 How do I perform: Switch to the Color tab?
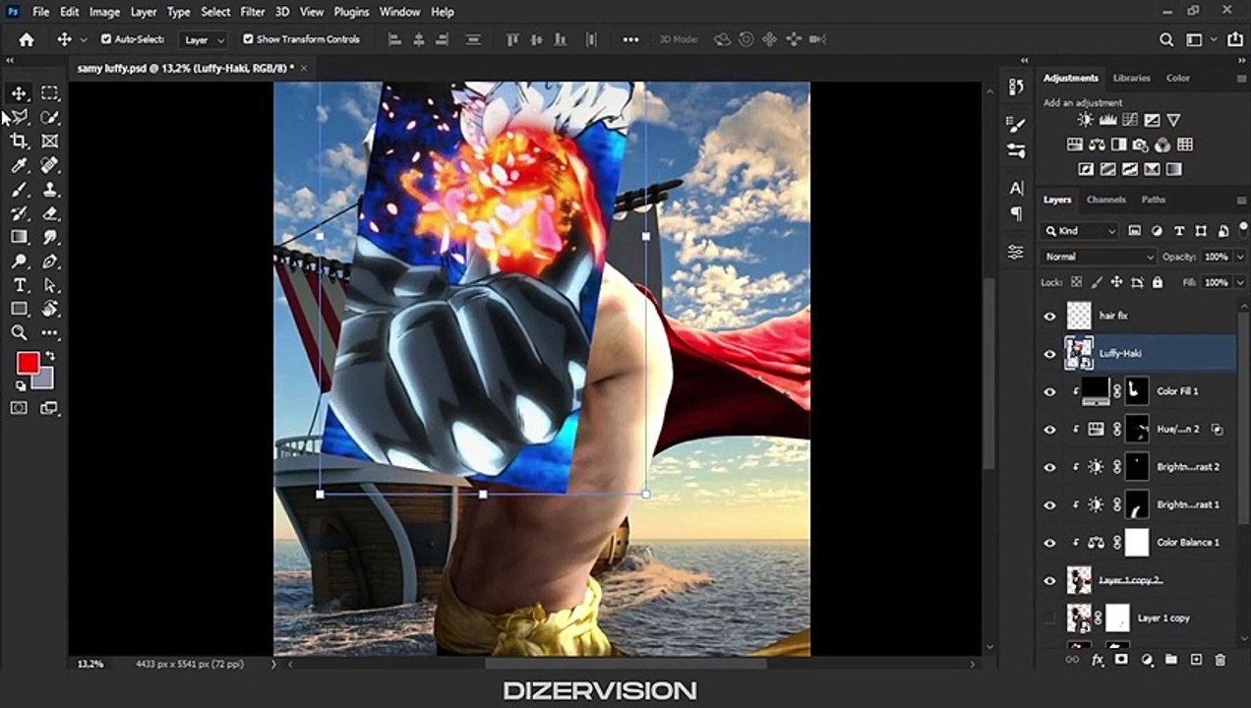coord(1178,78)
